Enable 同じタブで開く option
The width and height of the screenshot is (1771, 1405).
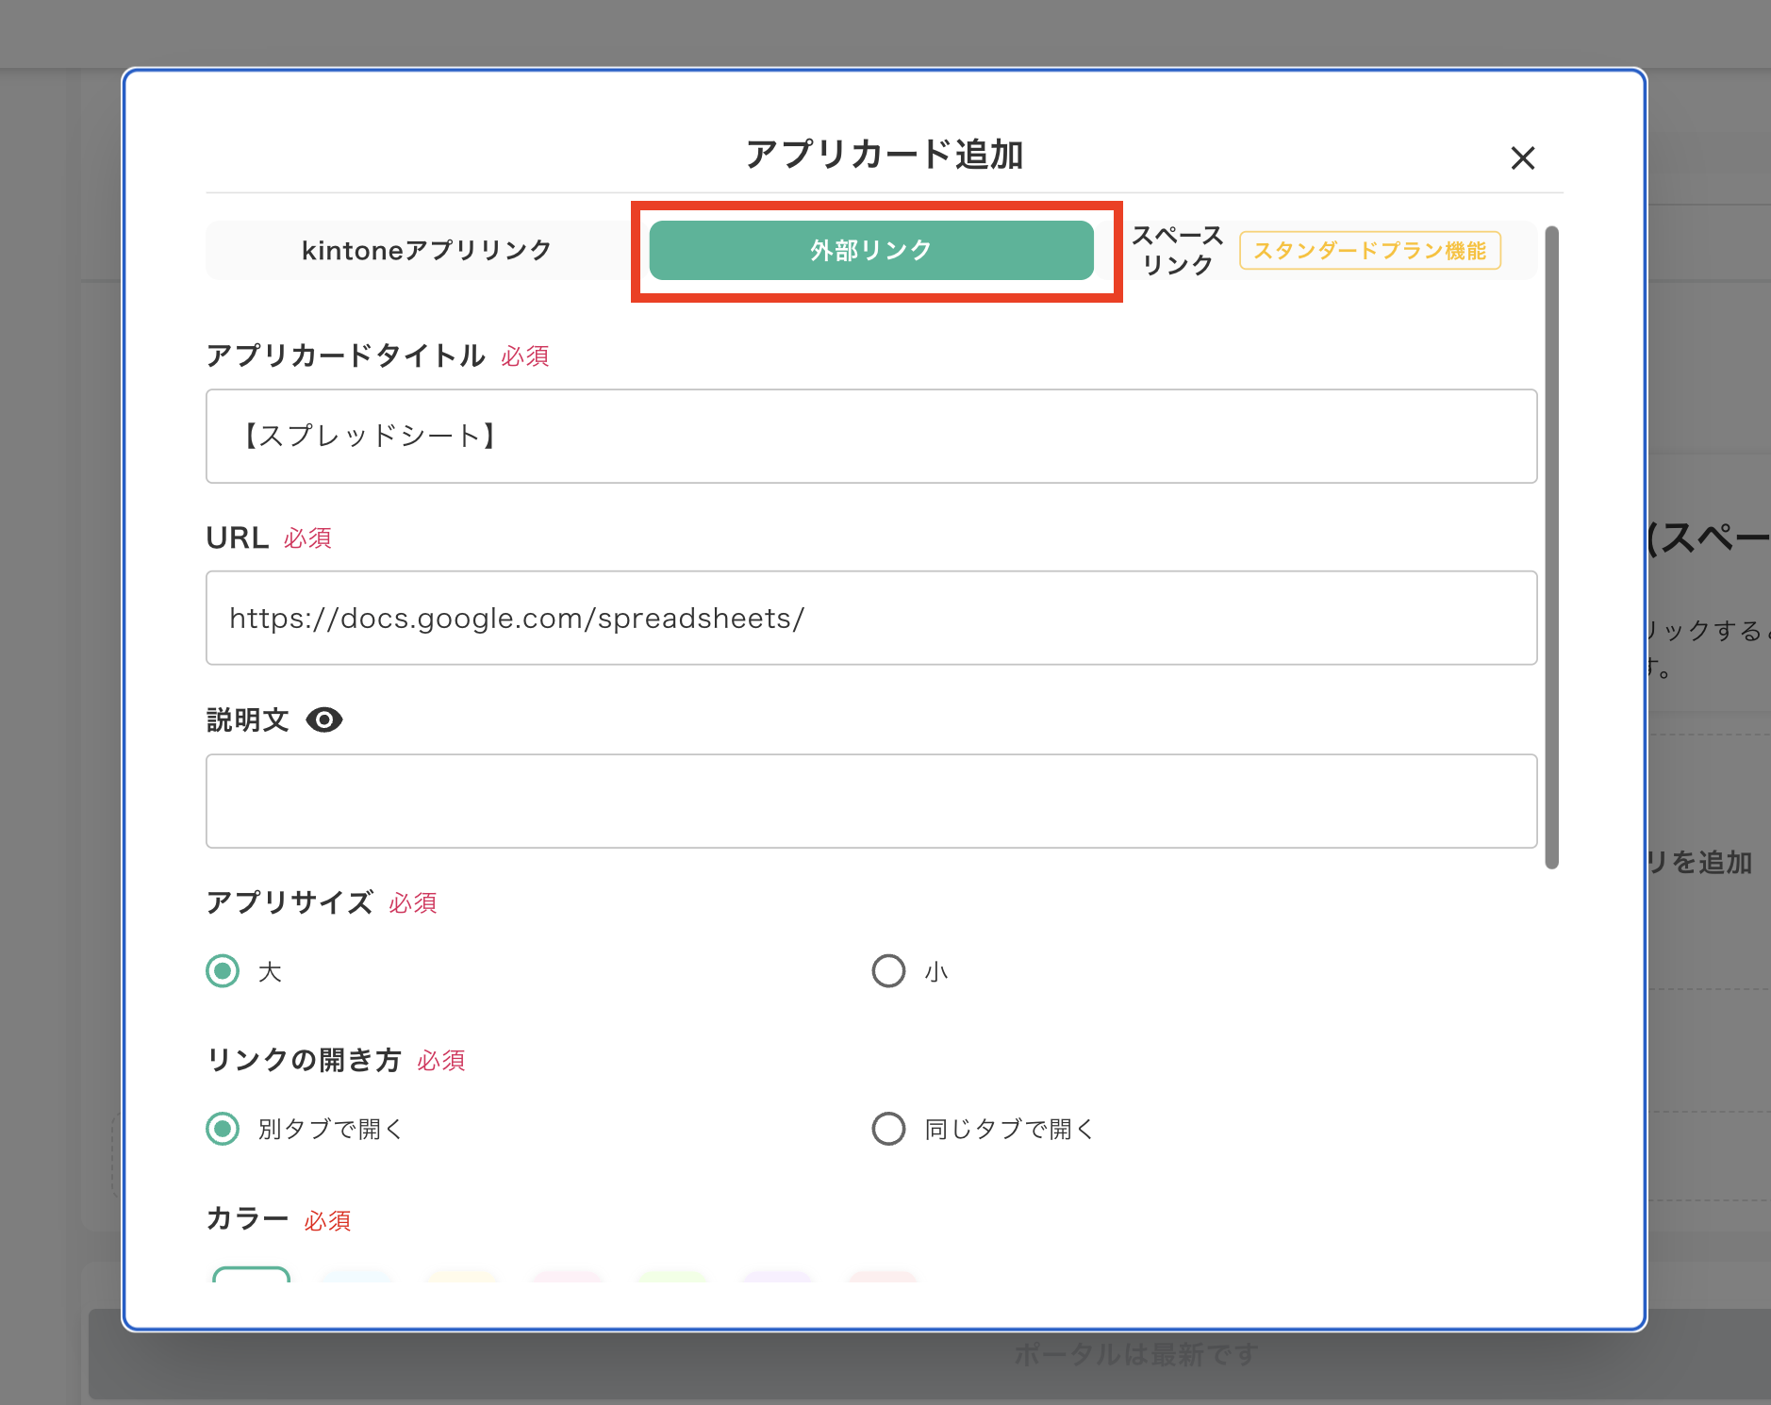click(887, 1129)
